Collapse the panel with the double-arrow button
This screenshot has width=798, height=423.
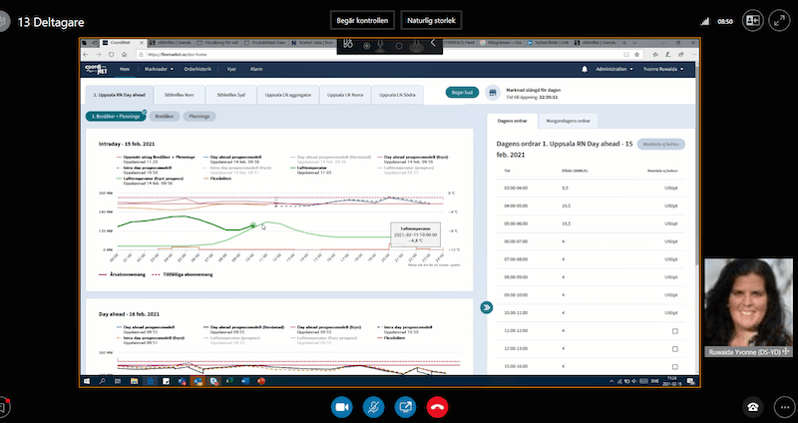point(487,307)
